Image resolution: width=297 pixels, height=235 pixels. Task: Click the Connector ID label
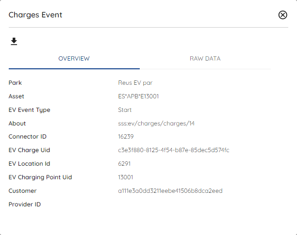coord(28,137)
